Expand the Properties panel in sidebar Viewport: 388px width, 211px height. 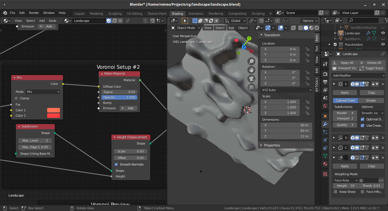coord(272,145)
